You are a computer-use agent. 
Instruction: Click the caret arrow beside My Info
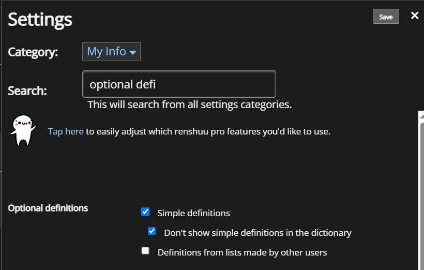(x=132, y=52)
